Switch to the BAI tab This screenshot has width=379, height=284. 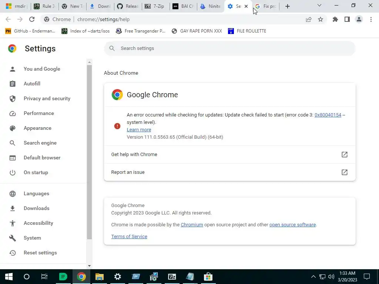pyautogui.click(x=184, y=6)
